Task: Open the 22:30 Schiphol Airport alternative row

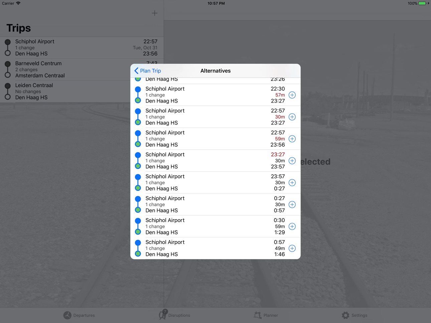Action: [x=215, y=95]
